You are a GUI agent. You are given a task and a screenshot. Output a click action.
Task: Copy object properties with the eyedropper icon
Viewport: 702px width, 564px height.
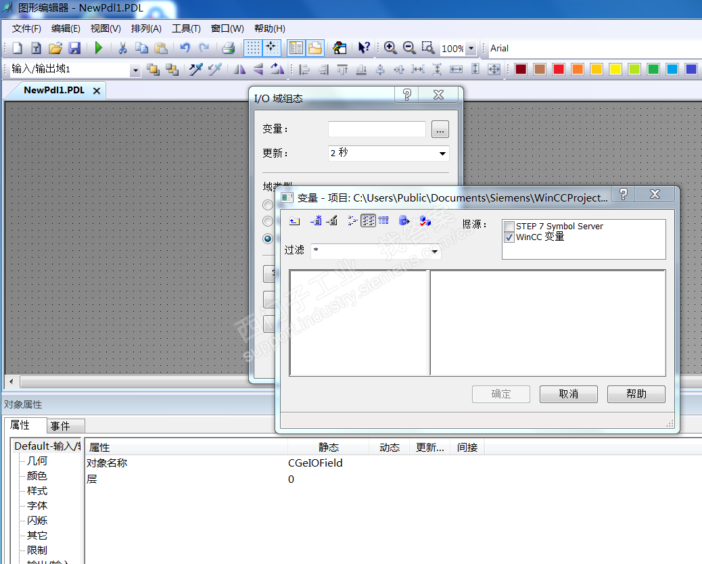(x=195, y=70)
